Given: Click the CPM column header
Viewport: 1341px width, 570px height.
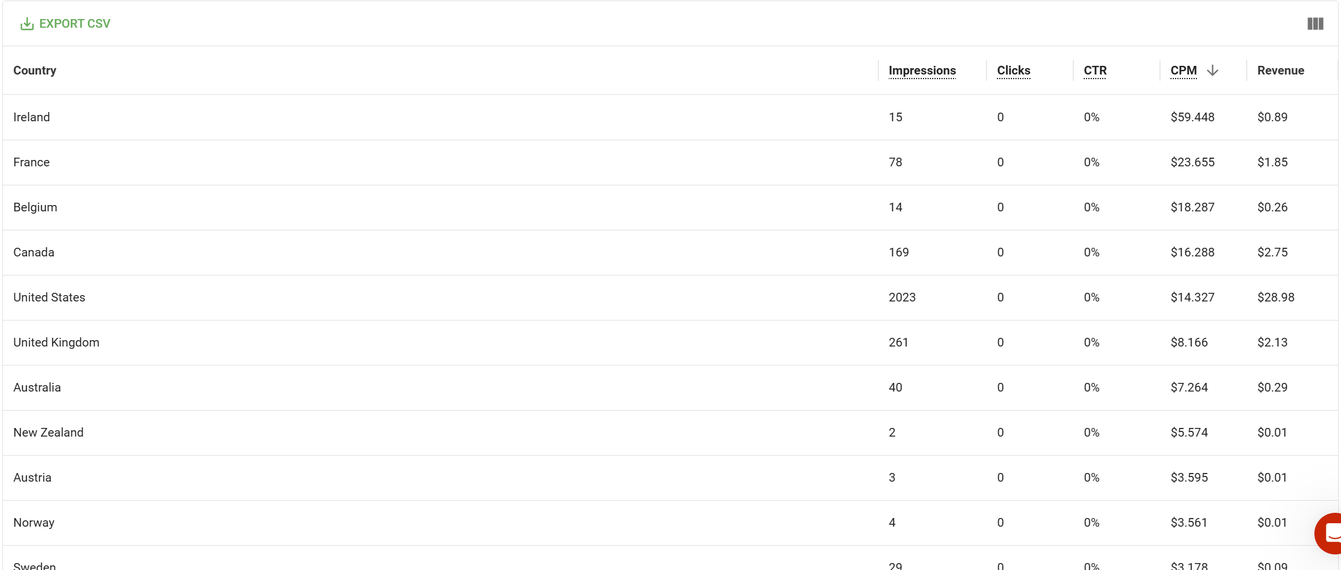Looking at the screenshot, I should (x=1183, y=70).
